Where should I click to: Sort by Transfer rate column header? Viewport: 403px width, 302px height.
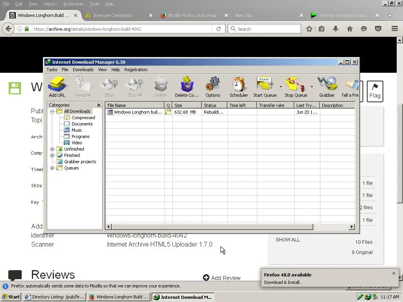(x=275, y=105)
